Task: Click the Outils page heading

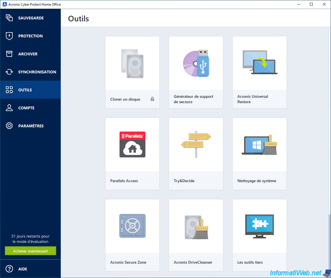Action: (78, 19)
